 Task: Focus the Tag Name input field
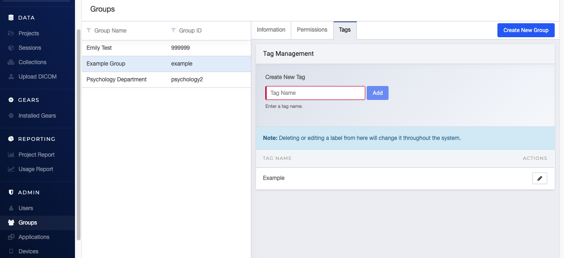coord(316,93)
